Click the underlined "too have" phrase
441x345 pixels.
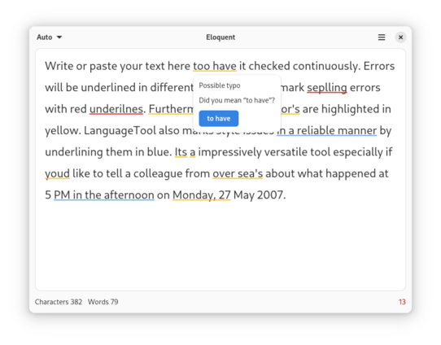(x=215, y=66)
